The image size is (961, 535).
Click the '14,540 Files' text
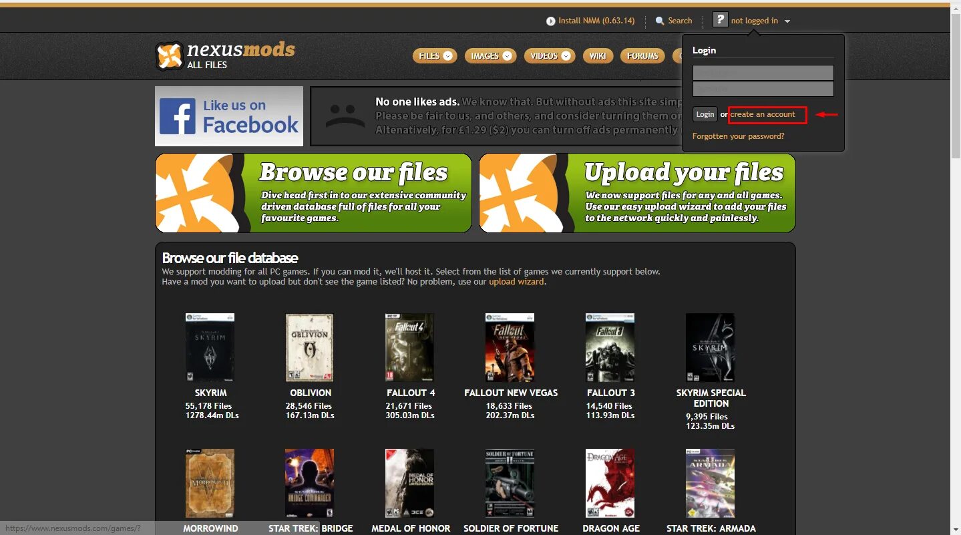(609, 406)
